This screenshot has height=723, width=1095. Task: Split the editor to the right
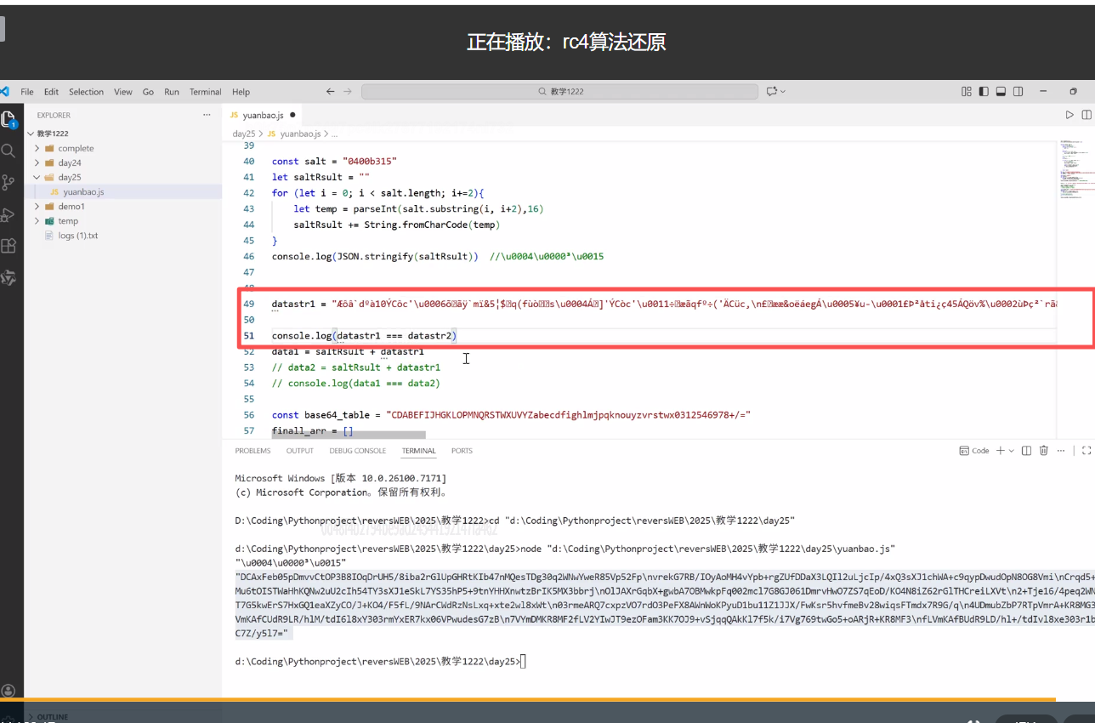point(1086,115)
